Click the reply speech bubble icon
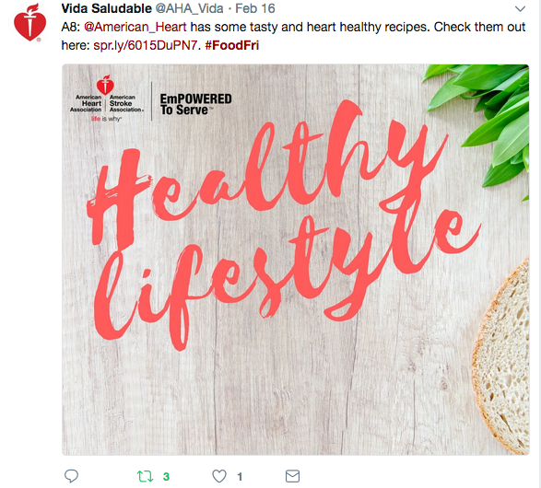This screenshot has height=488, width=541. point(71,476)
